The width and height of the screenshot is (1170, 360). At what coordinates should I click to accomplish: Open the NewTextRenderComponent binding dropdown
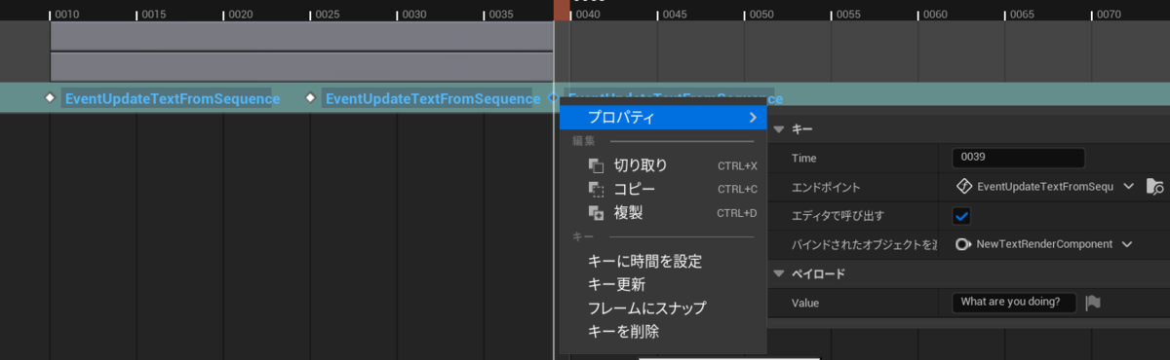[1127, 244]
